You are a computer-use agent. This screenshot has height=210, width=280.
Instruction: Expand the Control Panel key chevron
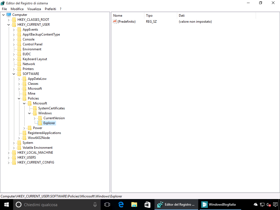(x=14, y=45)
